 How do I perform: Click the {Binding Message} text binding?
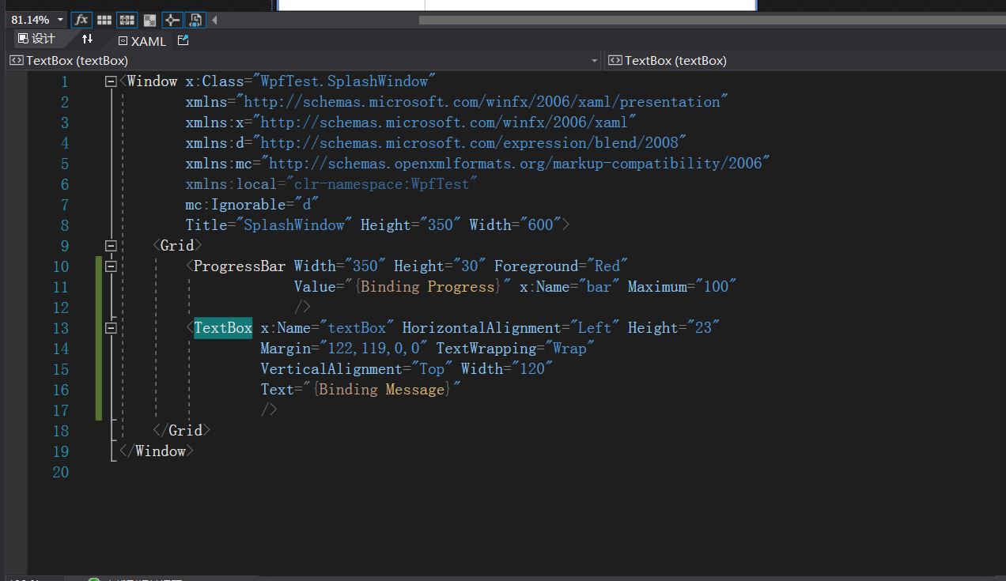(x=382, y=390)
